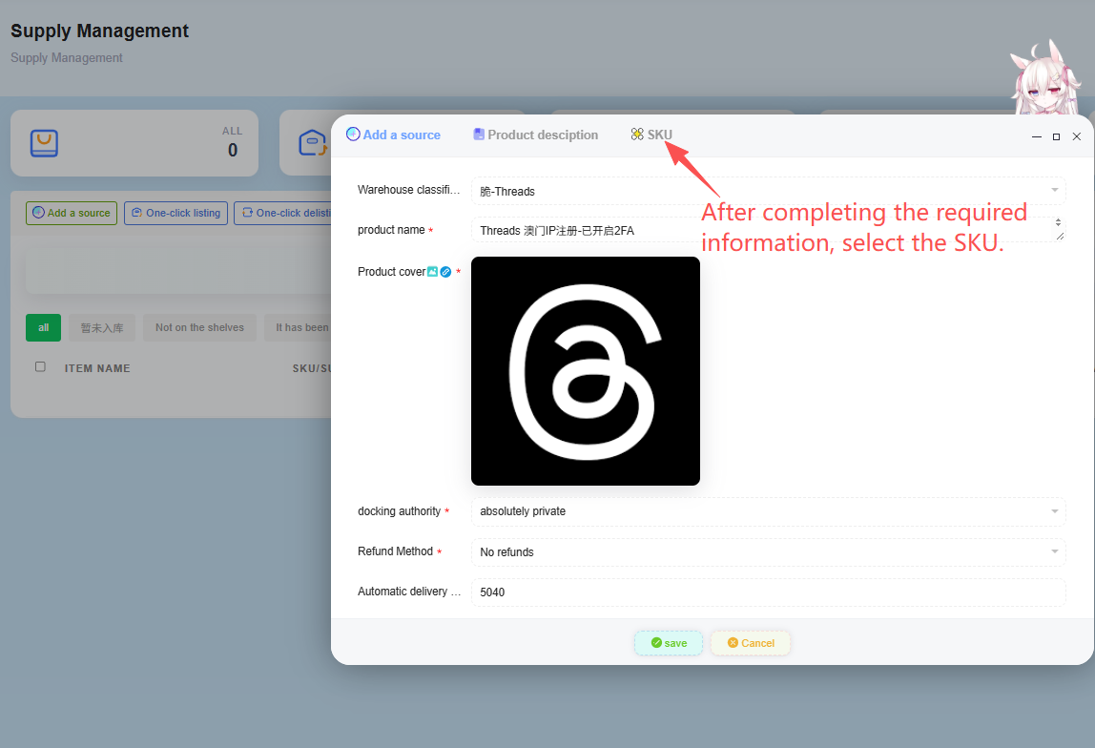The height and width of the screenshot is (748, 1095).
Task: Select the Add a source dialog tab
Action: coord(393,135)
